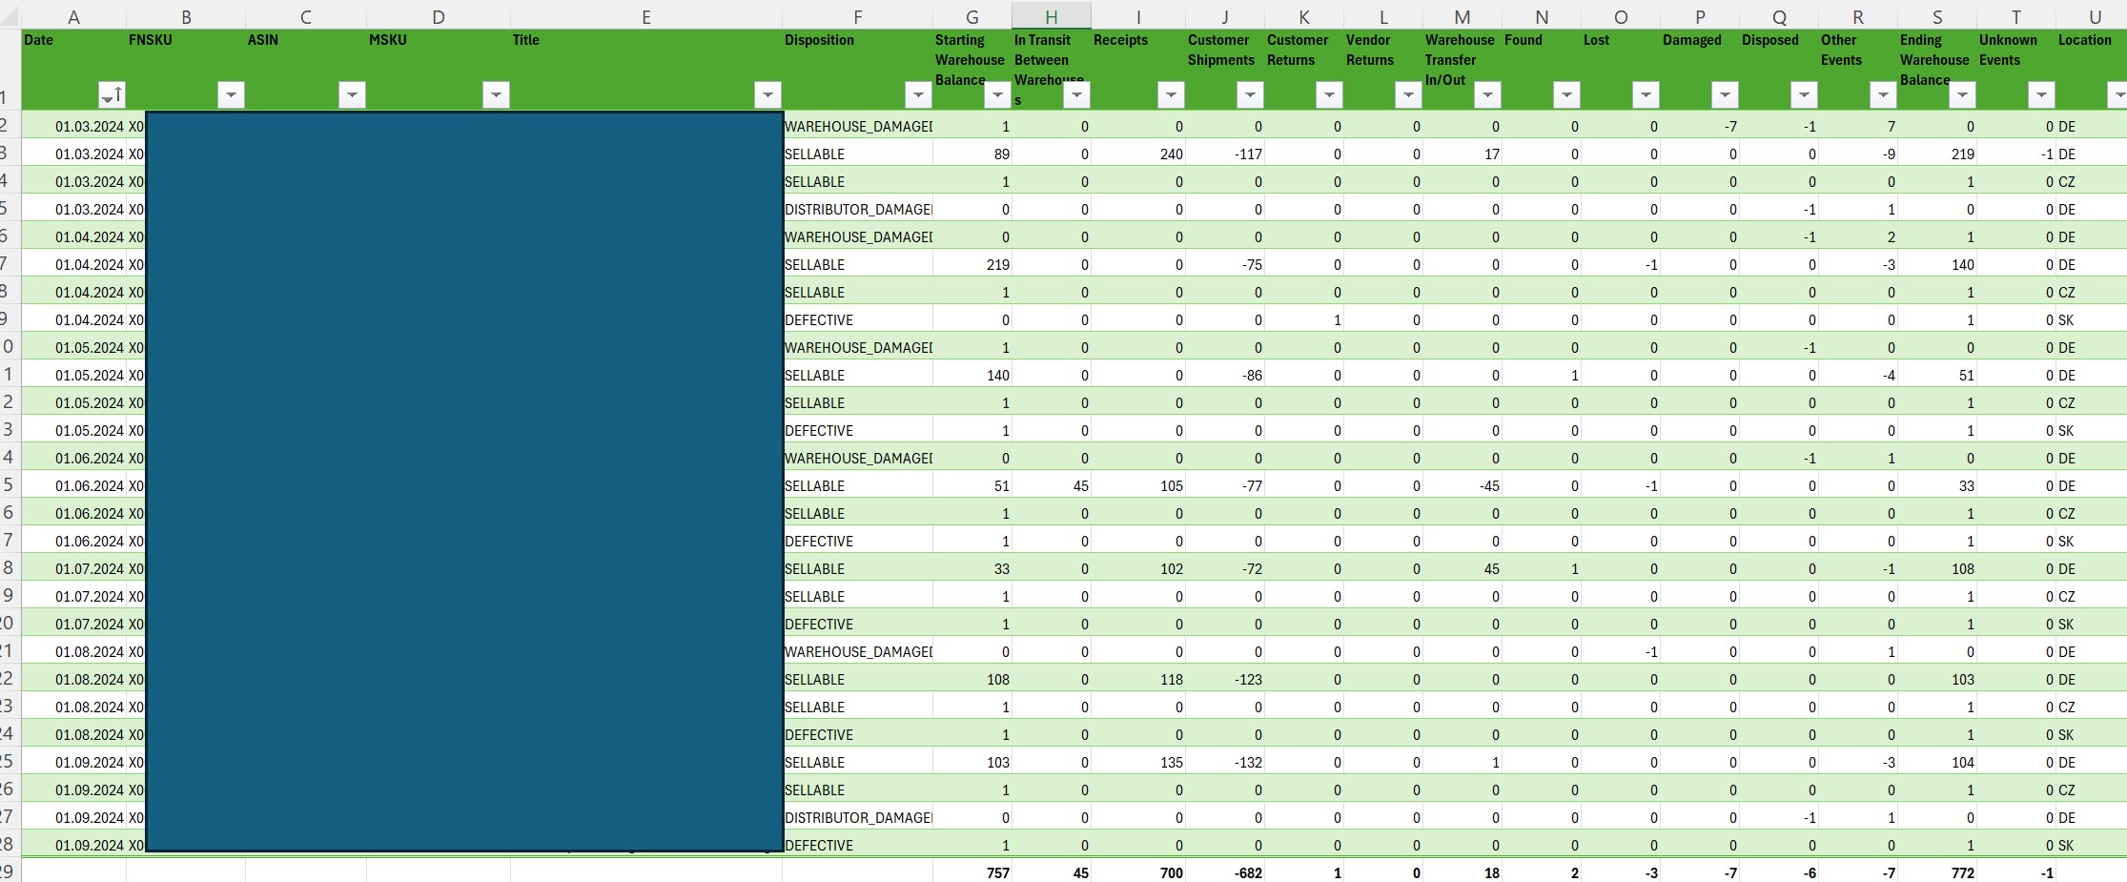2127x882 pixels.
Task: Open the Vendor Returns filter dropdown
Action: click(1408, 94)
